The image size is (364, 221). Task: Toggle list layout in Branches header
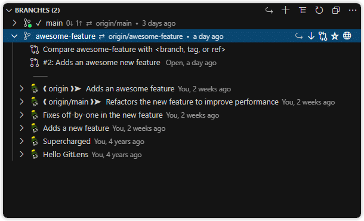[303, 10]
